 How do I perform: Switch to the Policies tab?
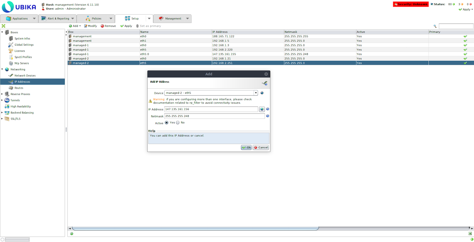96,19
